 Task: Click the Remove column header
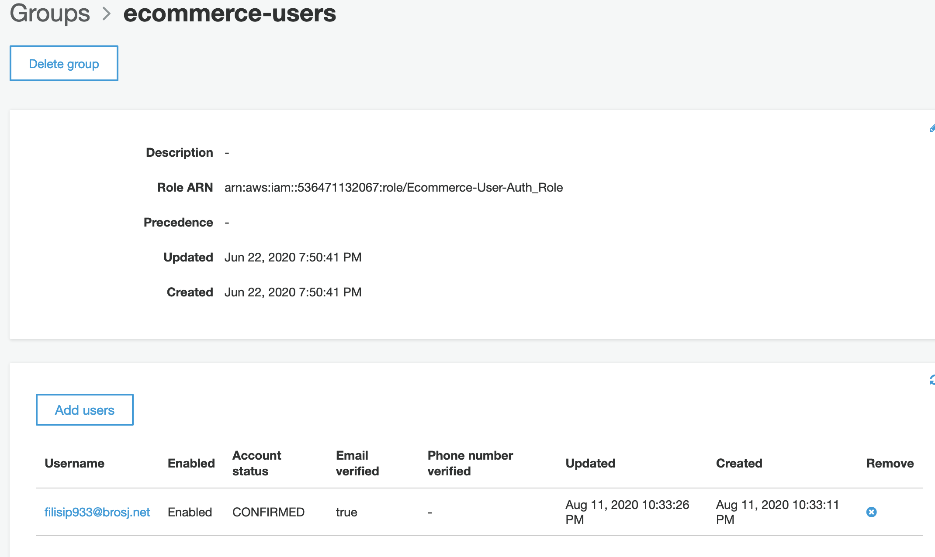point(890,463)
